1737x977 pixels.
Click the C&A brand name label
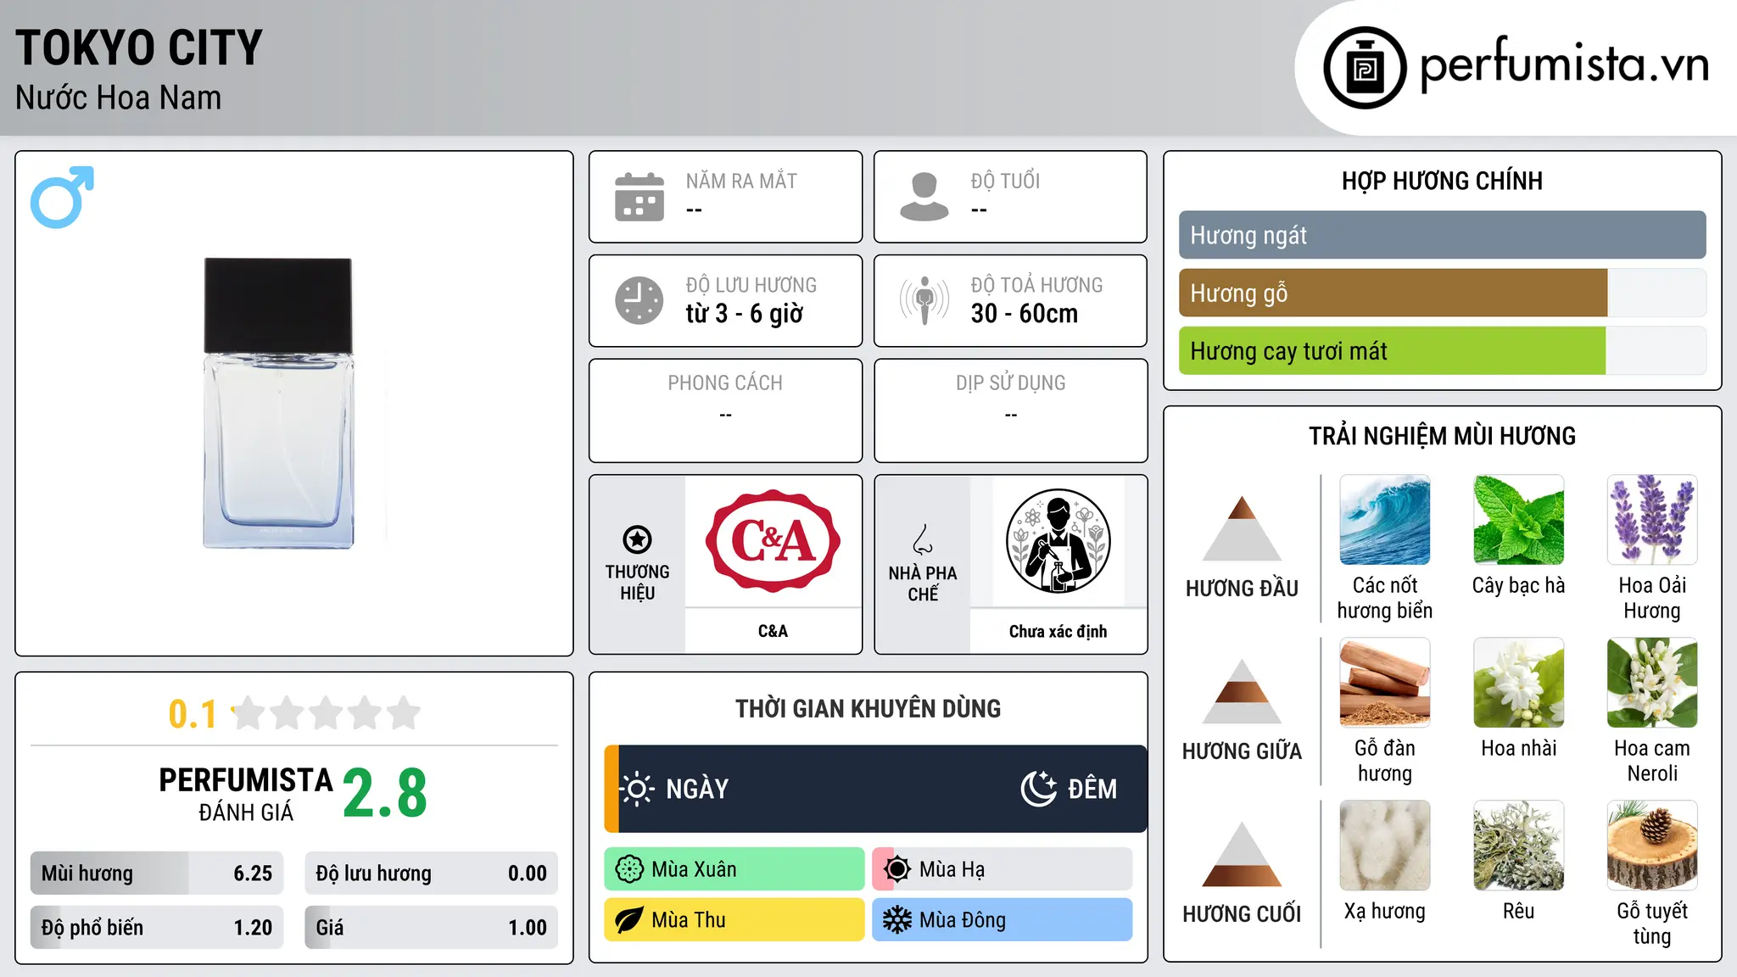773,631
